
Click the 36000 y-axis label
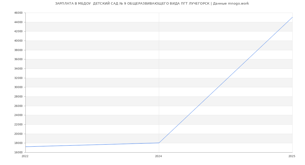[x=18, y=59]
